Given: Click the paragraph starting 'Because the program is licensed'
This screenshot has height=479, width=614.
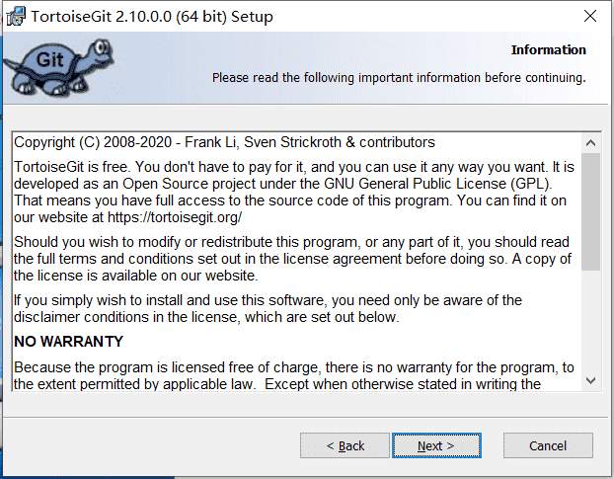Looking at the screenshot, I should pos(294,375).
